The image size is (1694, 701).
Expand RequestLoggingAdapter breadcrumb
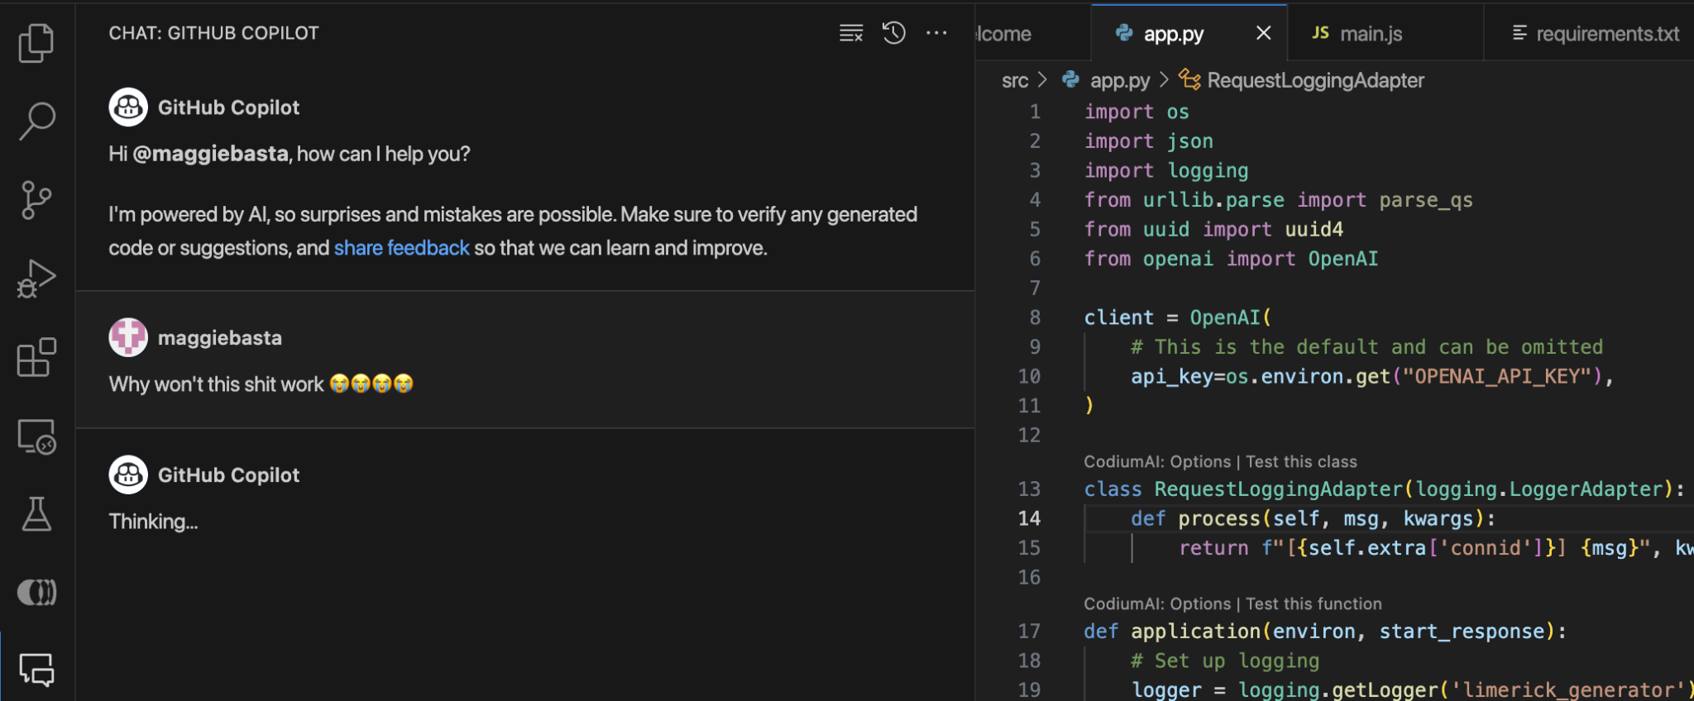(1314, 80)
